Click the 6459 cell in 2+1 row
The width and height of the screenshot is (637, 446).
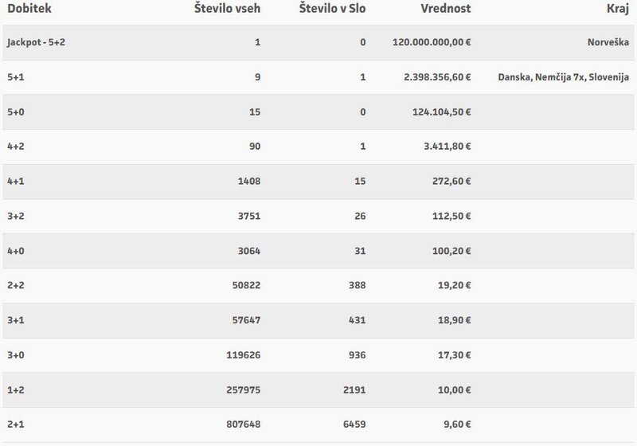coord(354,424)
